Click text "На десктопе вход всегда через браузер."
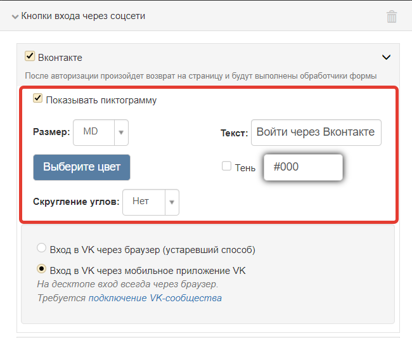Viewport: 412px width, 338px height. (x=127, y=284)
